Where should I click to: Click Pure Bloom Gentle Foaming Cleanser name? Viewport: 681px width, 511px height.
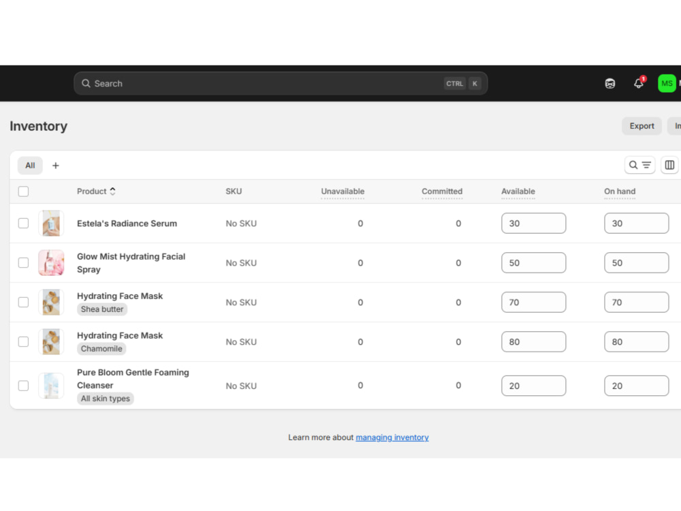133,379
